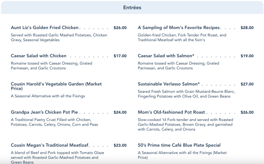Click the $17.00 Caesar Salad price

click(120, 56)
